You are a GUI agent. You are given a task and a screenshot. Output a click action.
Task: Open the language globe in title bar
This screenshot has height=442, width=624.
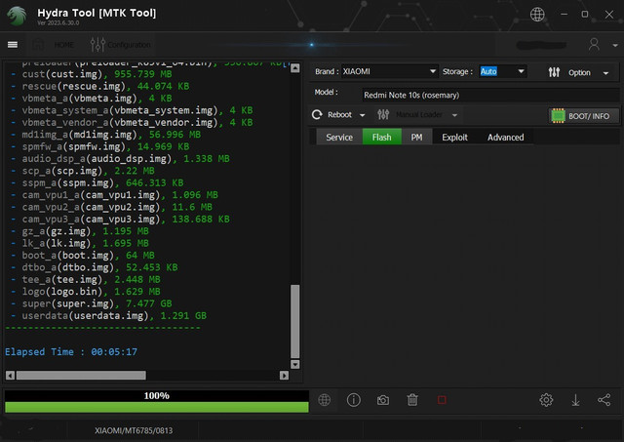click(537, 15)
